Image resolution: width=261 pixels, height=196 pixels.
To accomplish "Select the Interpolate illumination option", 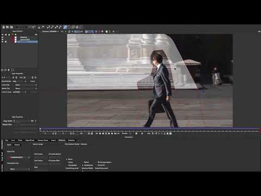I will 72,165.
